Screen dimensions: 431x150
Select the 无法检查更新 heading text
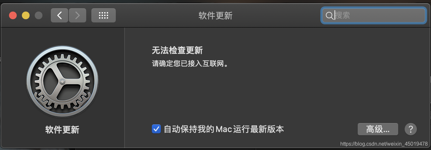(x=177, y=50)
